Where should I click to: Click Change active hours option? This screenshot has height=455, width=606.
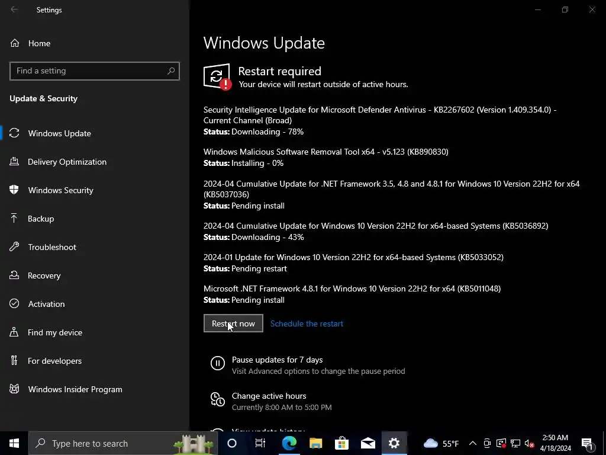click(x=269, y=396)
